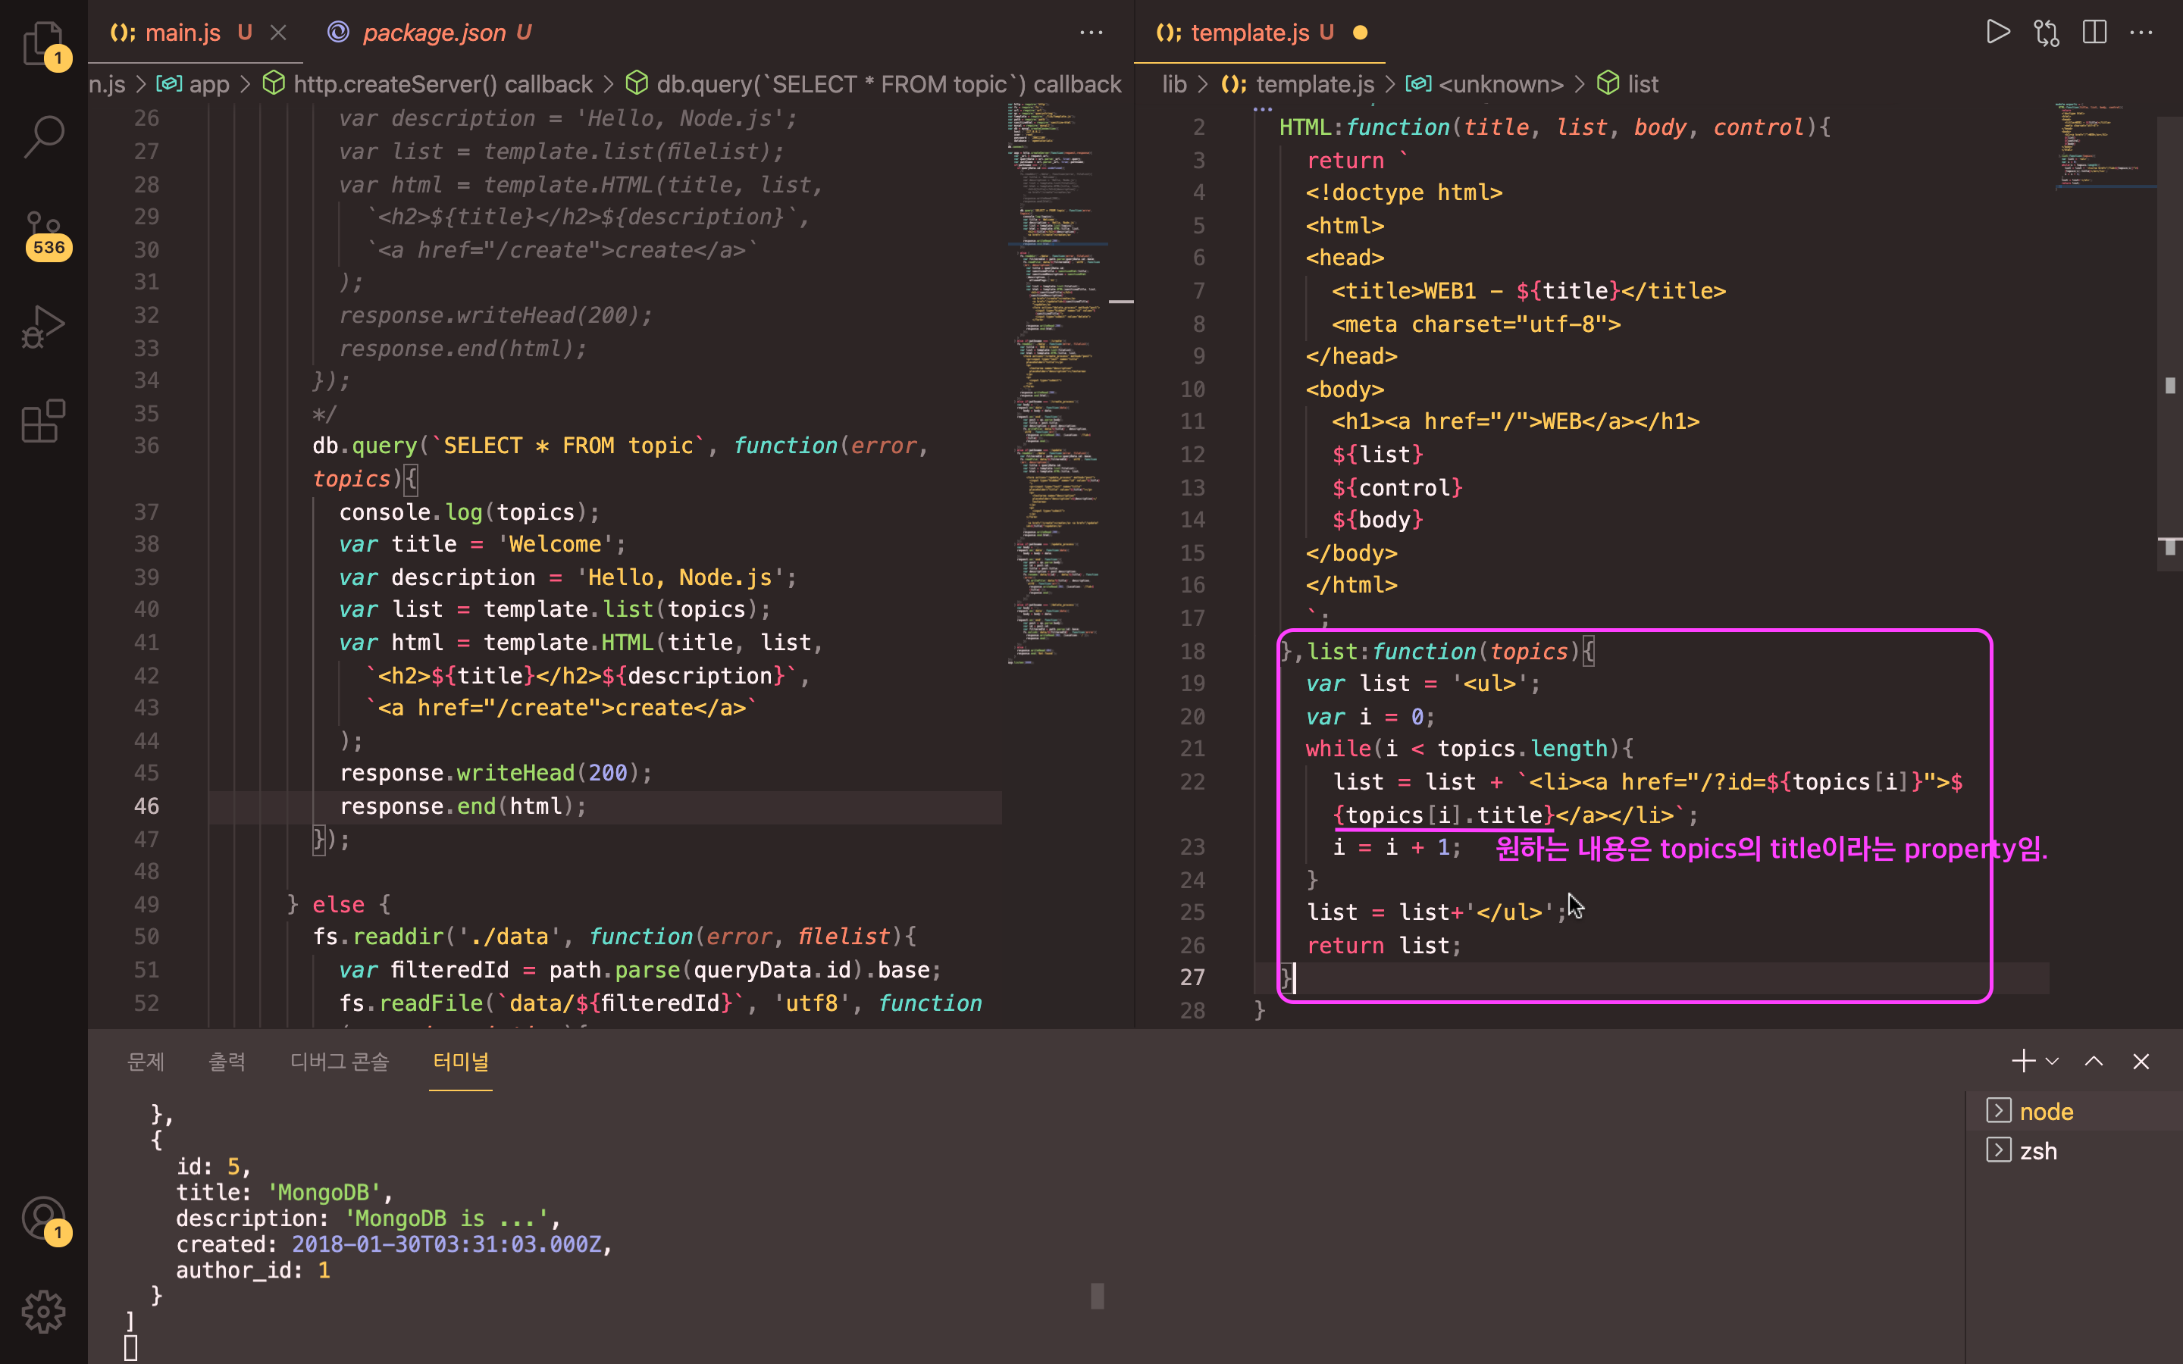Click http.createServer() callback breadcrumb
This screenshot has width=2183, height=1364.
[442, 84]
